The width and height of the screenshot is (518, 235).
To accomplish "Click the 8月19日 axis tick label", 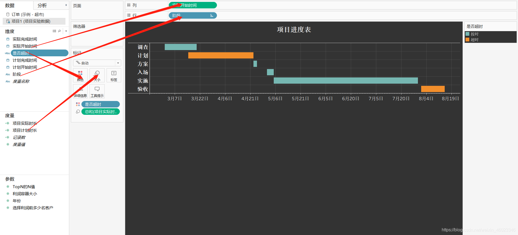I will (451, 99).
